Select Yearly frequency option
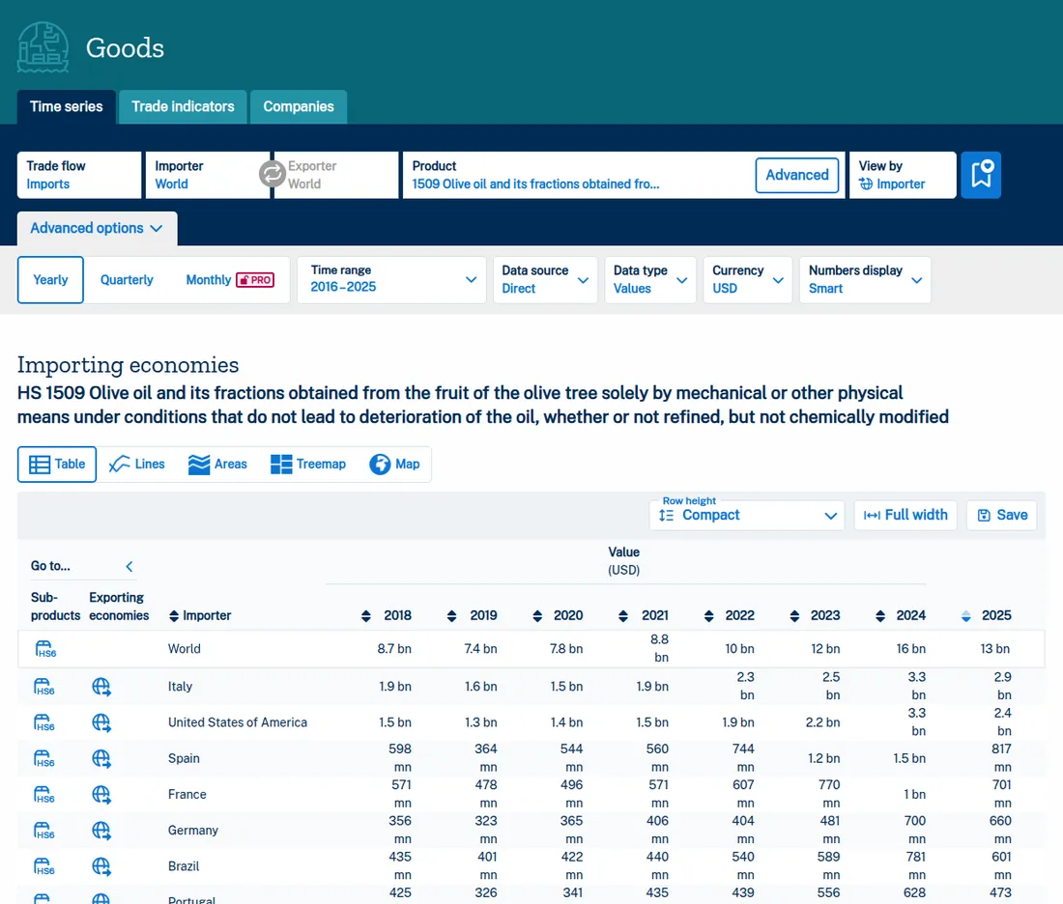The image size is (1063, 904). 50,280
